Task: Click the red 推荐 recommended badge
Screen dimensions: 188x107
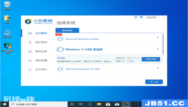Action: 59,35
